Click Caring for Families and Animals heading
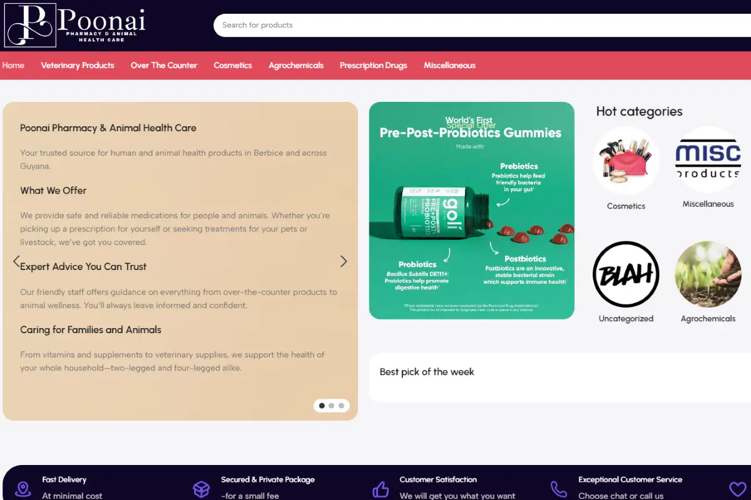 [91, 329]
